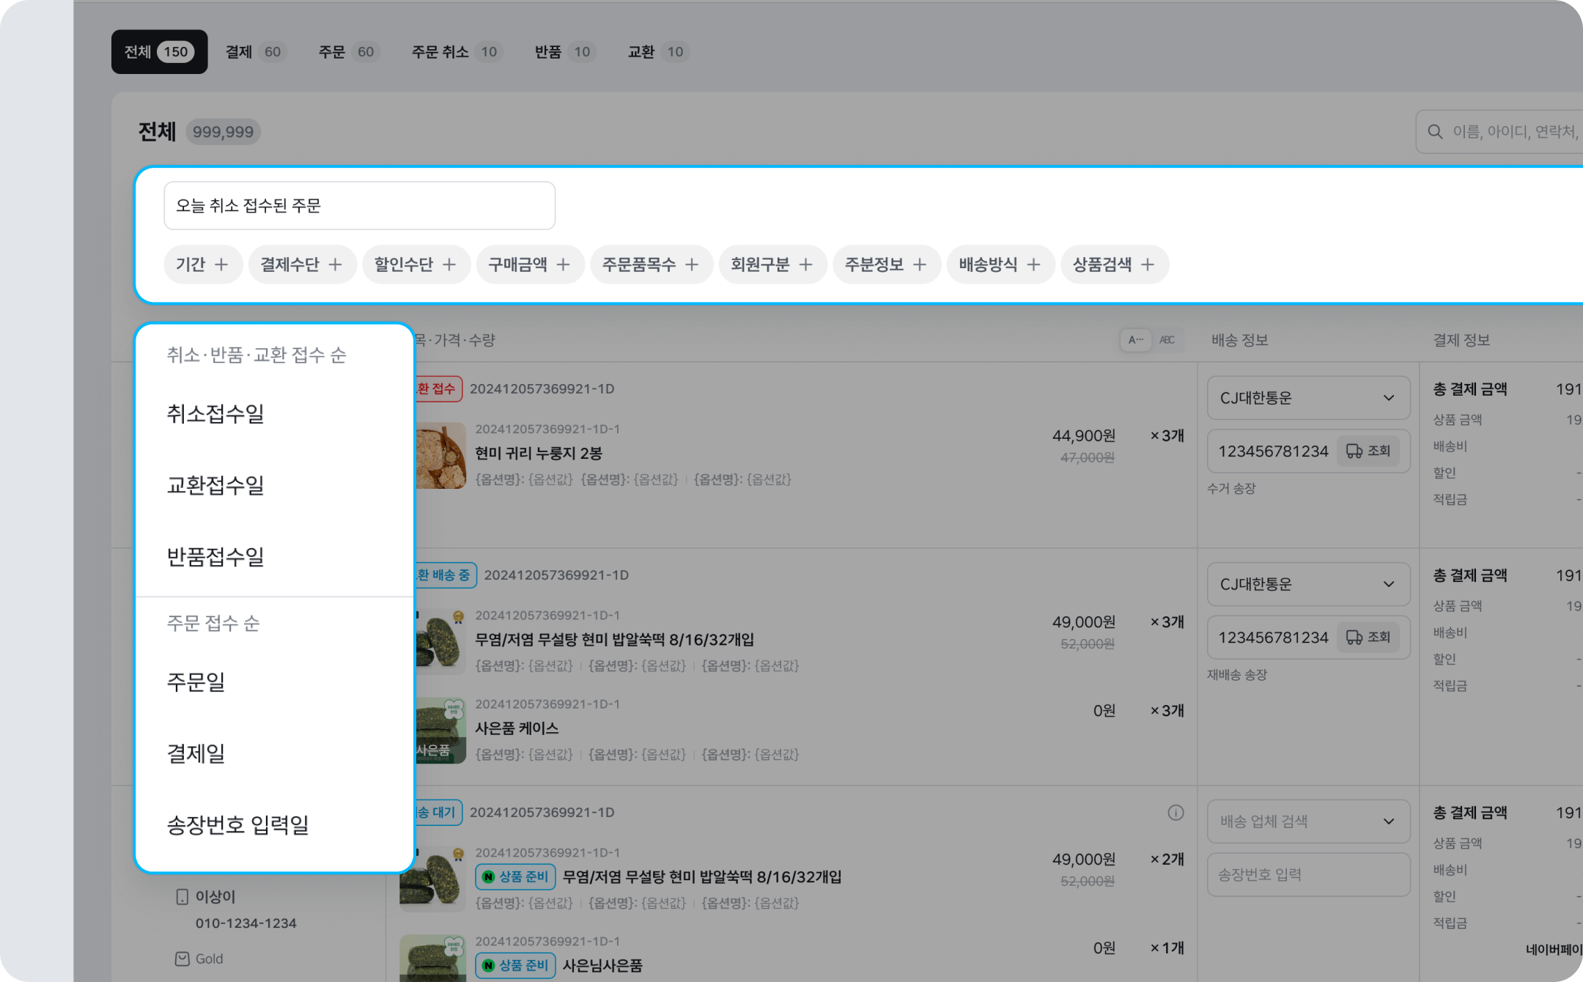Open the 배송 업체 검색 dropdown
The height and width of the screenshot is (982, 1583).
[1308, 822]
